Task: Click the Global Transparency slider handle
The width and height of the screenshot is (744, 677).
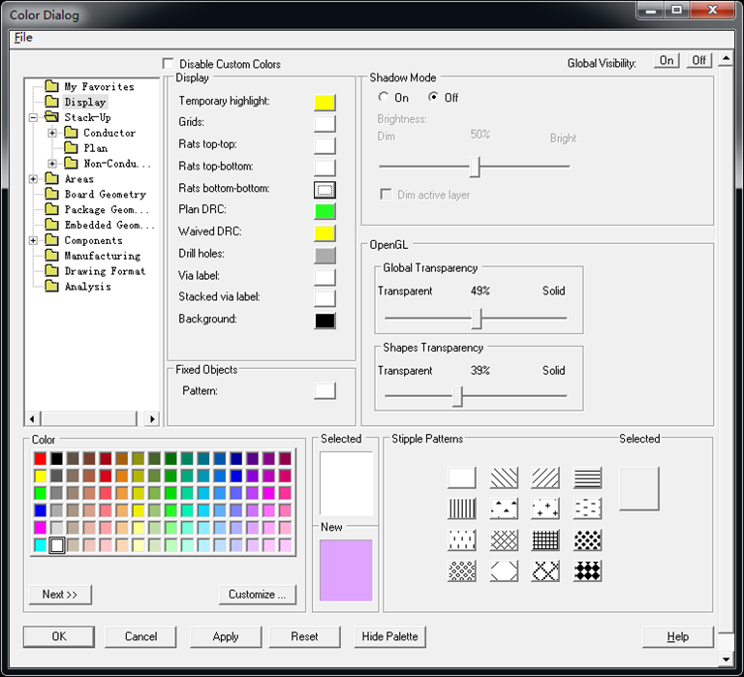Action: [x=477, y=319]
